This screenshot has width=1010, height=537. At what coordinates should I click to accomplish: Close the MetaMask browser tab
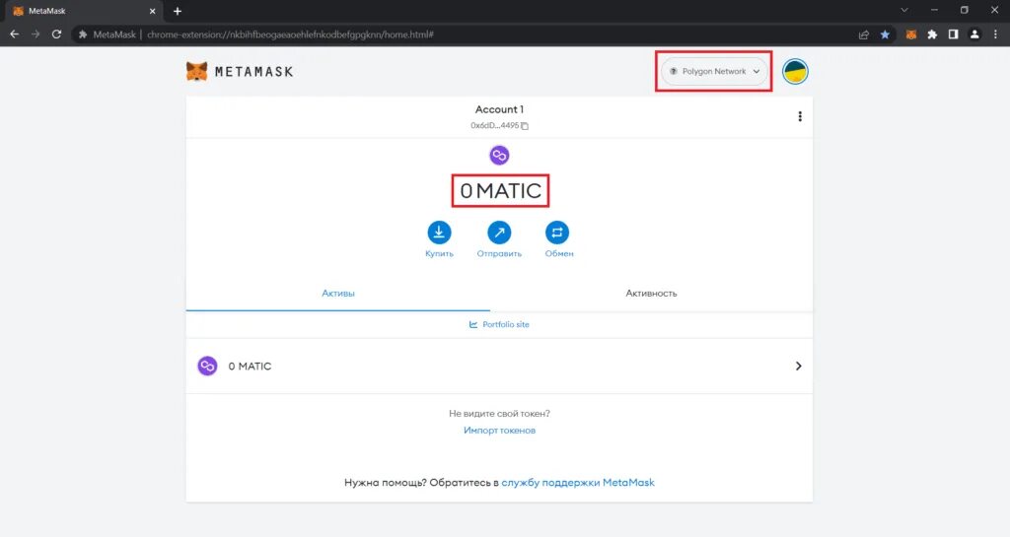tap(153, 11)
